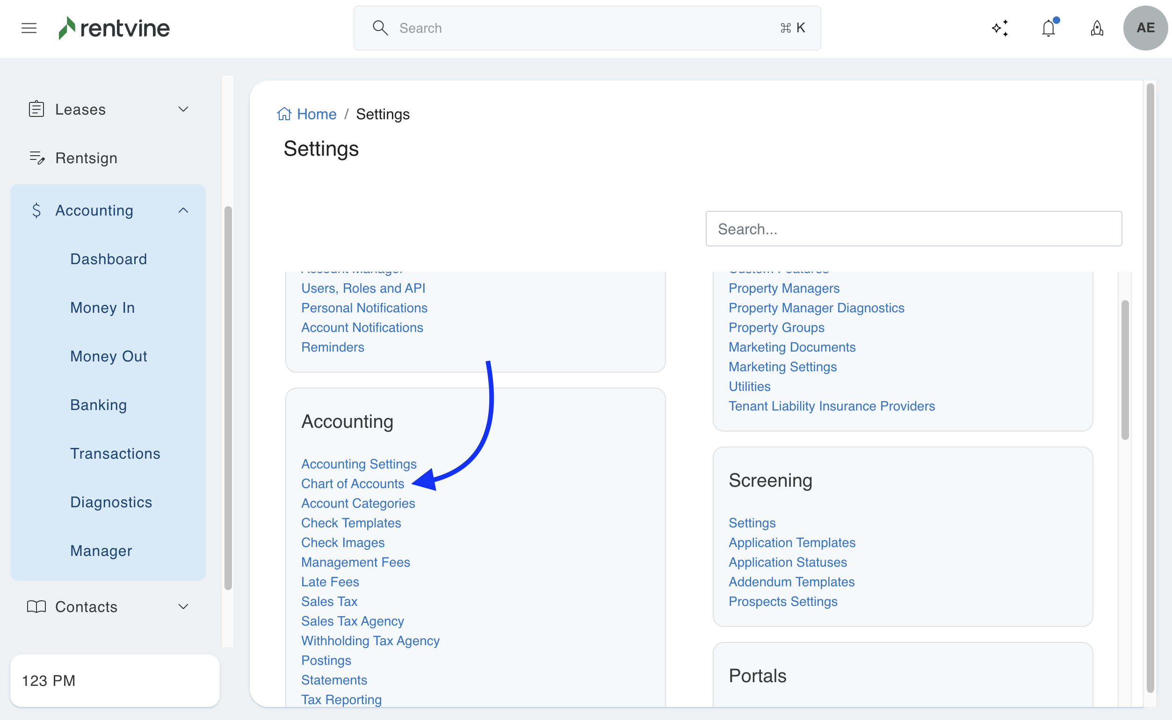Expand the Leases sidebar section
Image resolution: width=1172 pixels, height=720 pixels.
pos(183,109)
